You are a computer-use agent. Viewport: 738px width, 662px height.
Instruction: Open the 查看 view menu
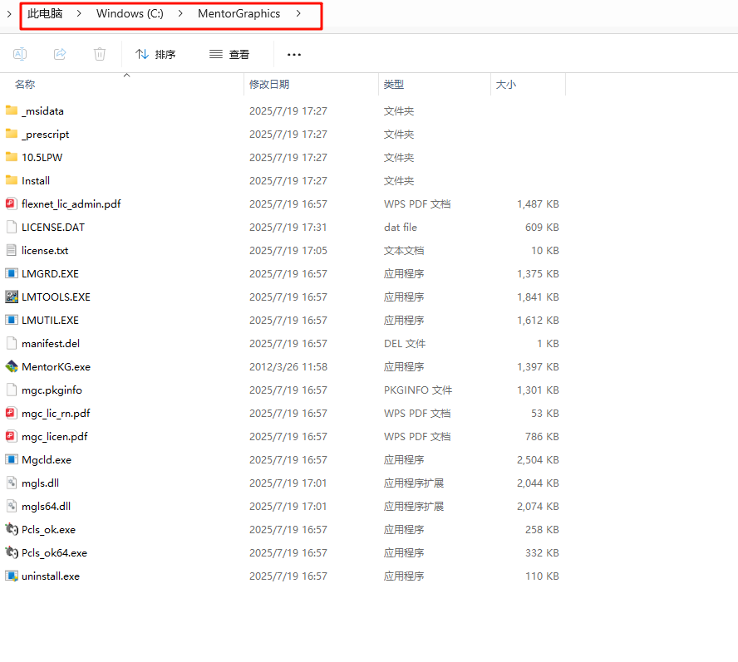click(229, 55)
